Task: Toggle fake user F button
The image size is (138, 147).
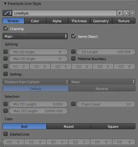Action: [x=120, y=13]
